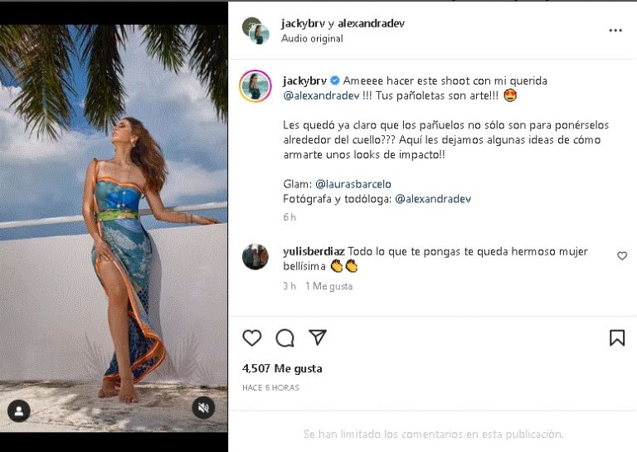Open the three-dot more options menu
This screenshot has height=452, width=637.
point(615,31)
